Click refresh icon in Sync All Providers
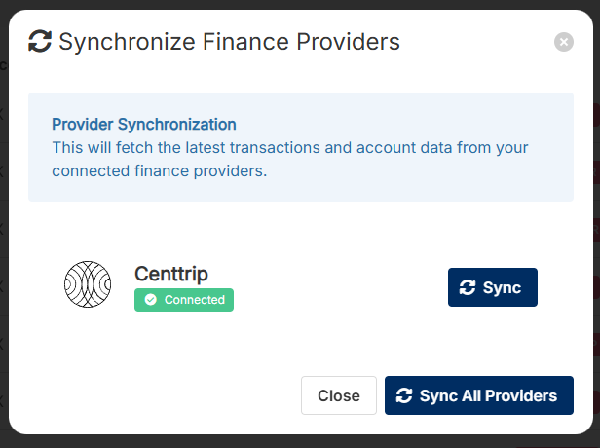 [404, 395]
